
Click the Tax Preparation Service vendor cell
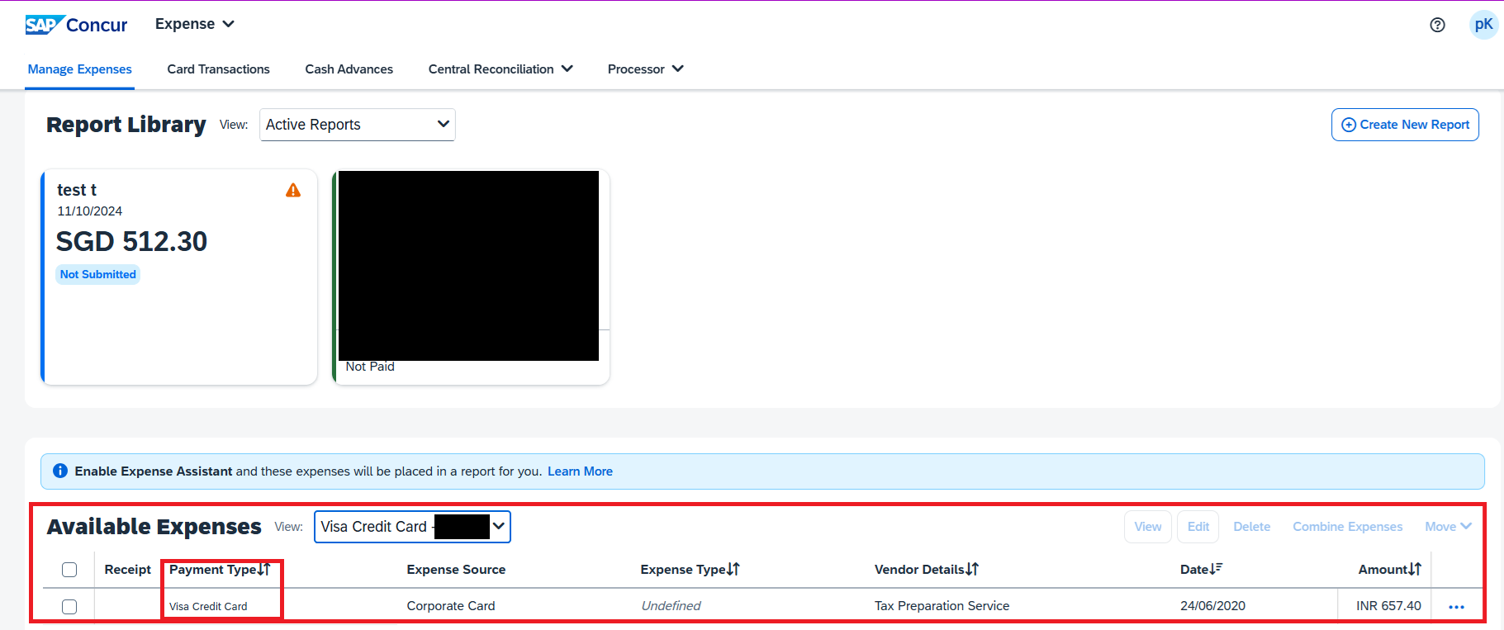tap(942, 606)
